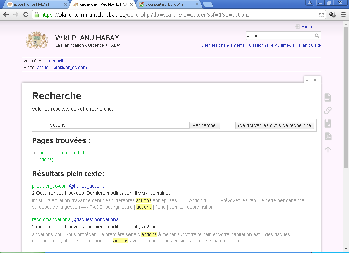Image resolution: width=349 pixels, height=253 pixels.
Task: Open the S'identifier login link
Action: pyautogui.click(x=311, y=27)
